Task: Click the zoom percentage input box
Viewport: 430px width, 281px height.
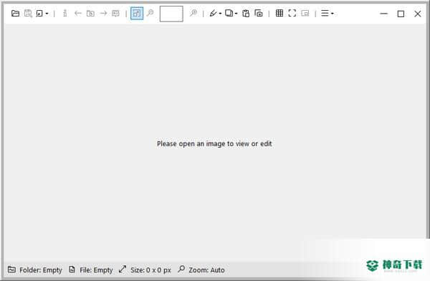Action: pyautogui.click(x=171, y=14)
